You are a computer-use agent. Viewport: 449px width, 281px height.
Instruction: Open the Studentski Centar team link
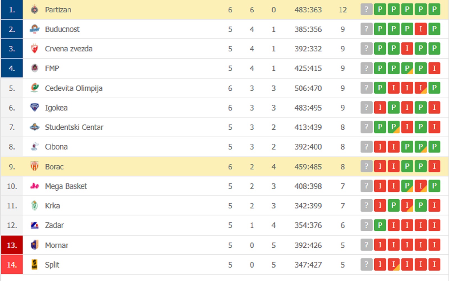[74, 127]
